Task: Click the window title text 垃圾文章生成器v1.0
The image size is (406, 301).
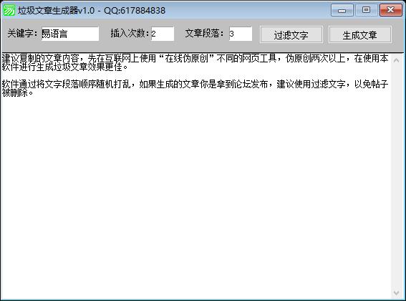Action: (56, 10)
